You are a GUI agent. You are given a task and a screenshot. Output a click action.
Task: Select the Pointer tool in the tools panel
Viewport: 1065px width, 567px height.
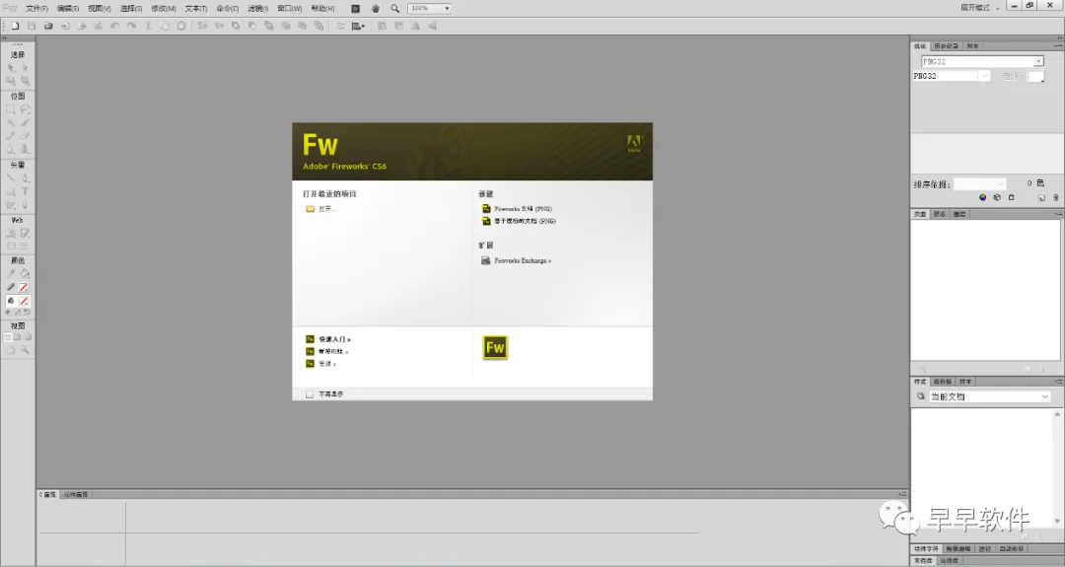pyautogui.click(x=11, y=68)
